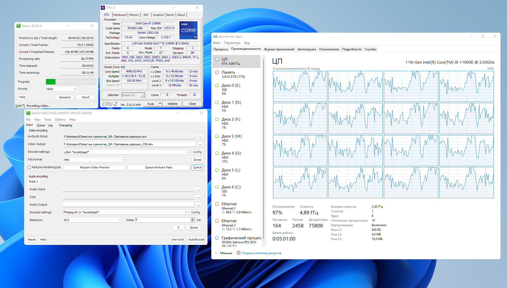This screenshot has height=288, width=507.
Task: Open the Tools dropdown arrow in CPU-Z
Action: (x=160, y=104)
